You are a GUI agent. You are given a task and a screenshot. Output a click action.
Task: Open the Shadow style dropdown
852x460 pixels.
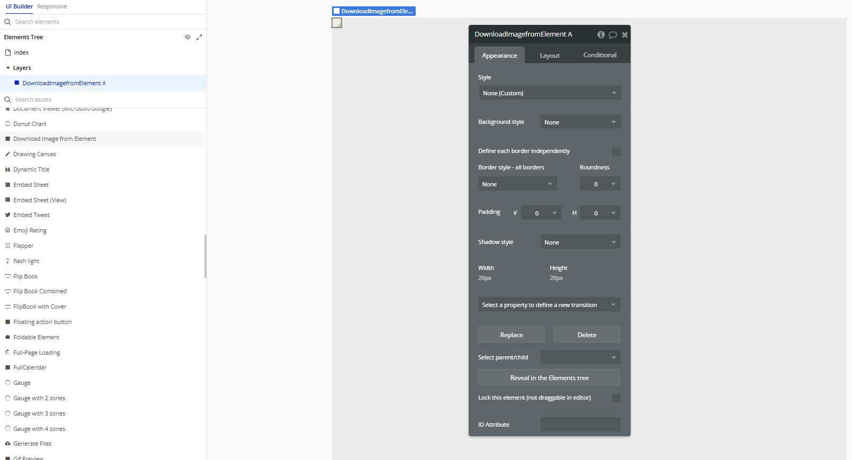581,242
